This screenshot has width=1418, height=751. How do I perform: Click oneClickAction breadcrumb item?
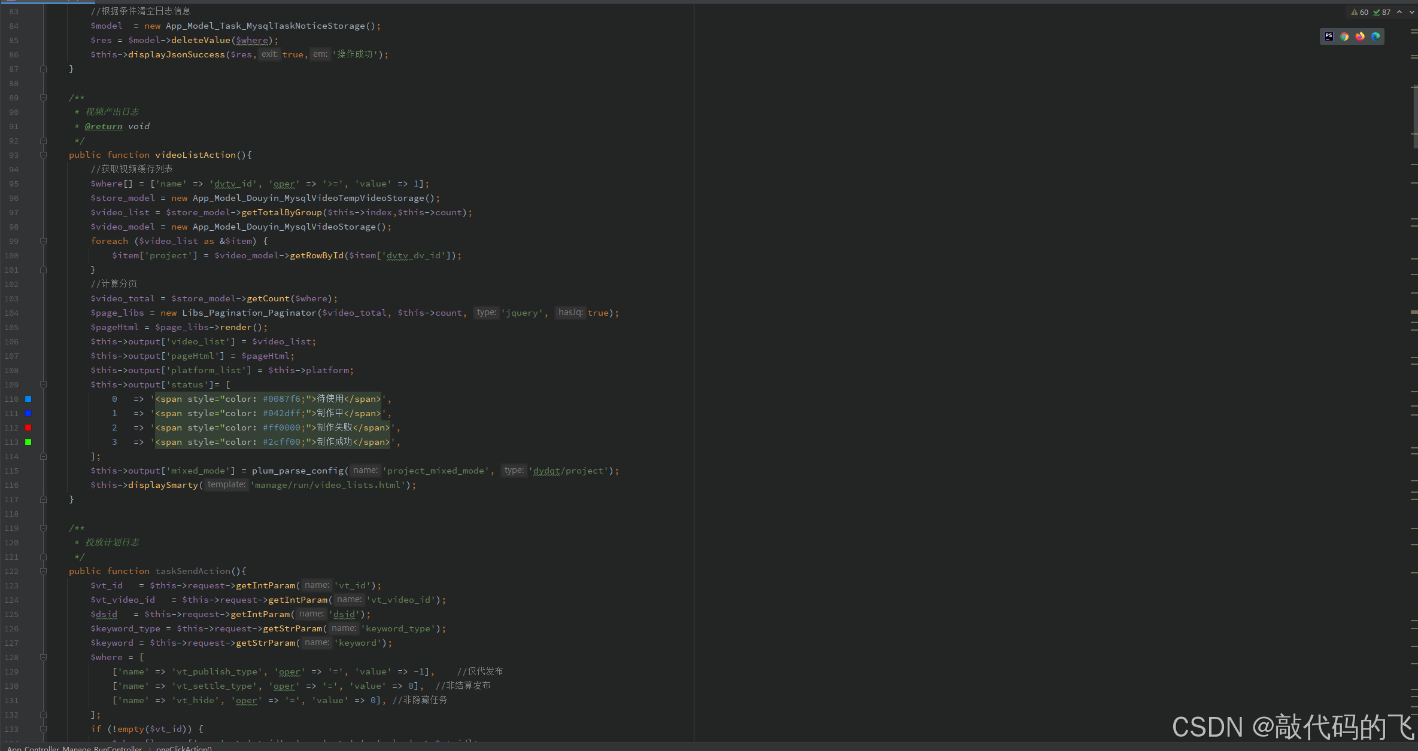pyautogui.click(x=184, y=748)
